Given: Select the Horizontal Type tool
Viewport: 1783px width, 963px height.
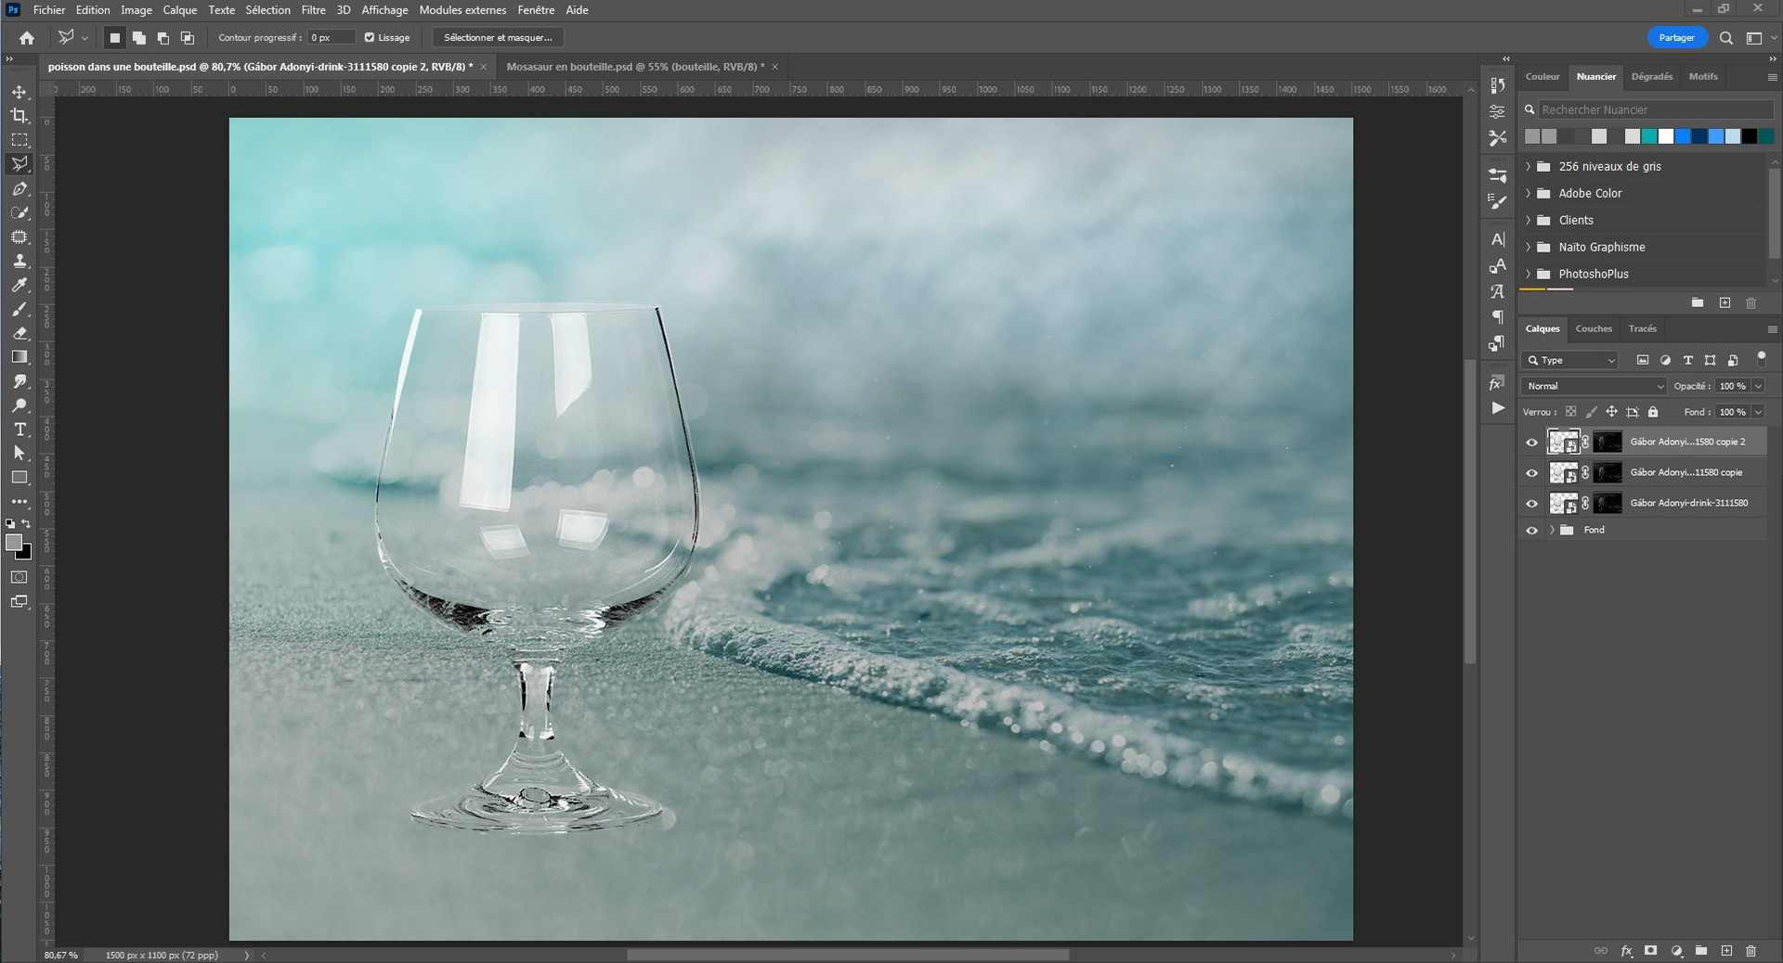Looking at the screenshot, I should pos(20,430).
